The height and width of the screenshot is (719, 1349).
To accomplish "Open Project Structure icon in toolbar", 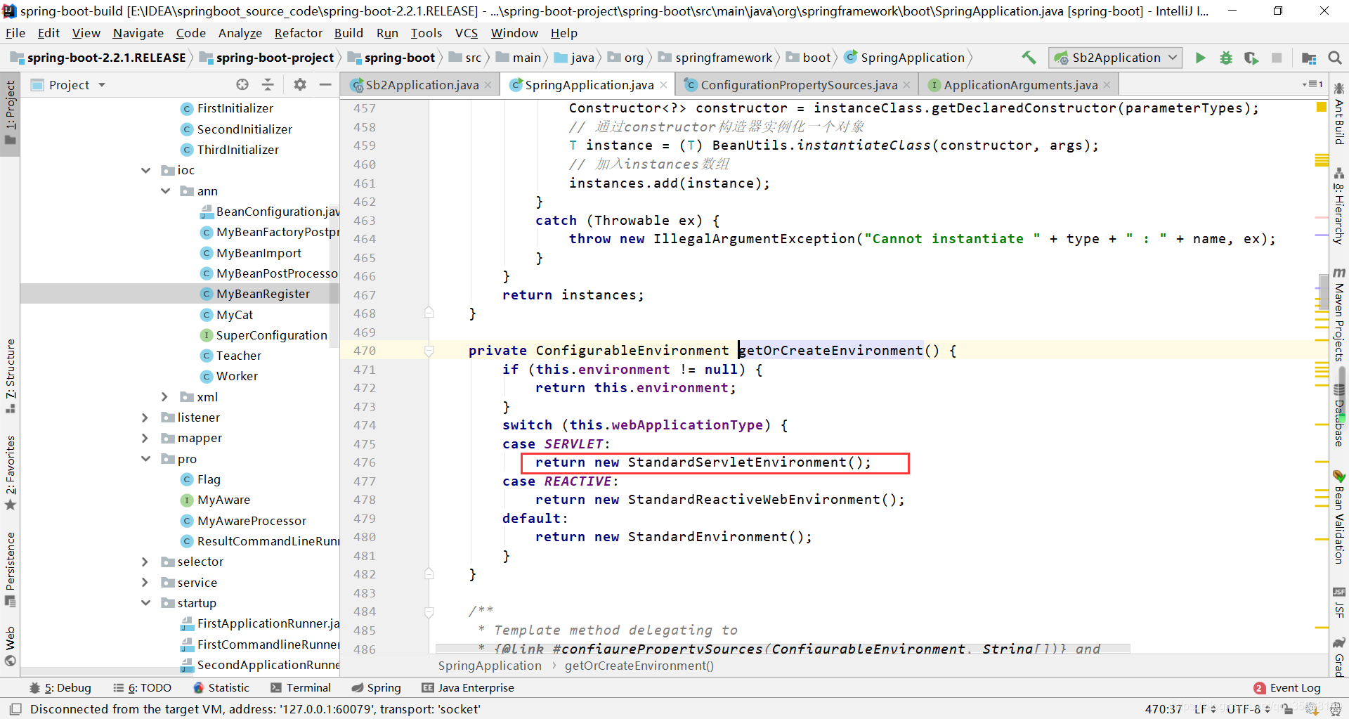I will click(1309, 58).
